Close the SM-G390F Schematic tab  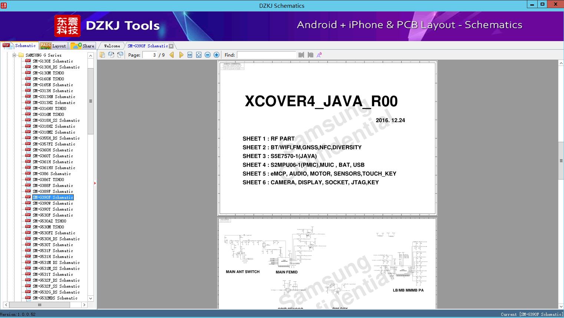171,46
